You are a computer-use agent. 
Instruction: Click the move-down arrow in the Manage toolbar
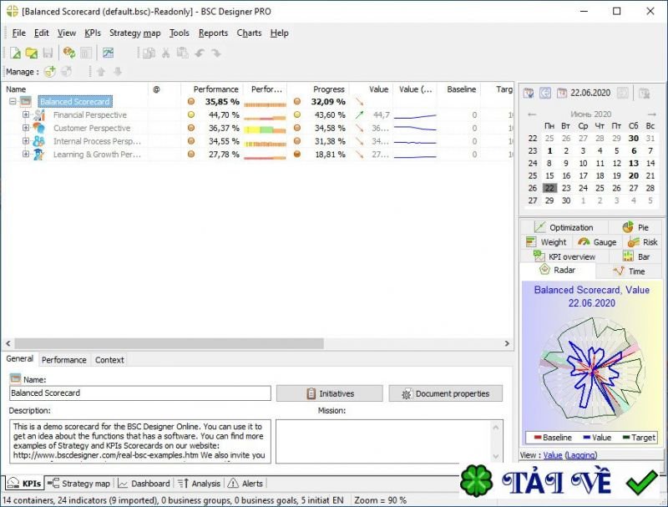(x=118, y=72)
